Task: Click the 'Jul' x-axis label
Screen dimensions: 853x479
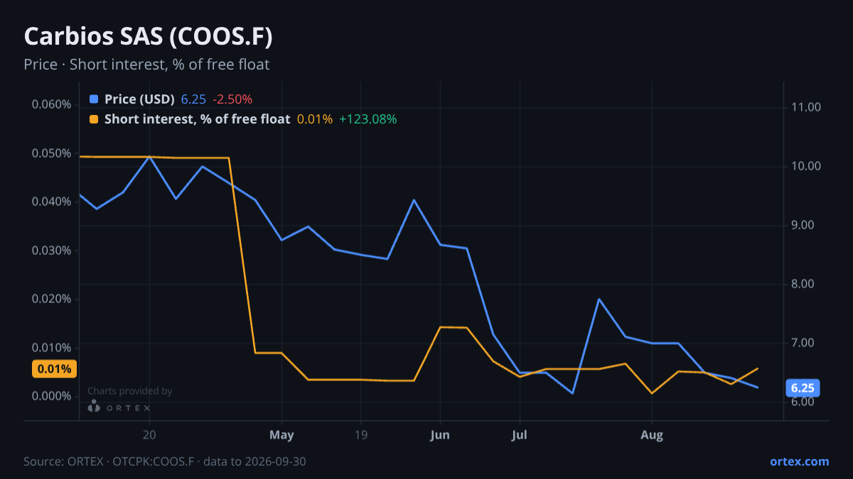Action: pos(520,435)
